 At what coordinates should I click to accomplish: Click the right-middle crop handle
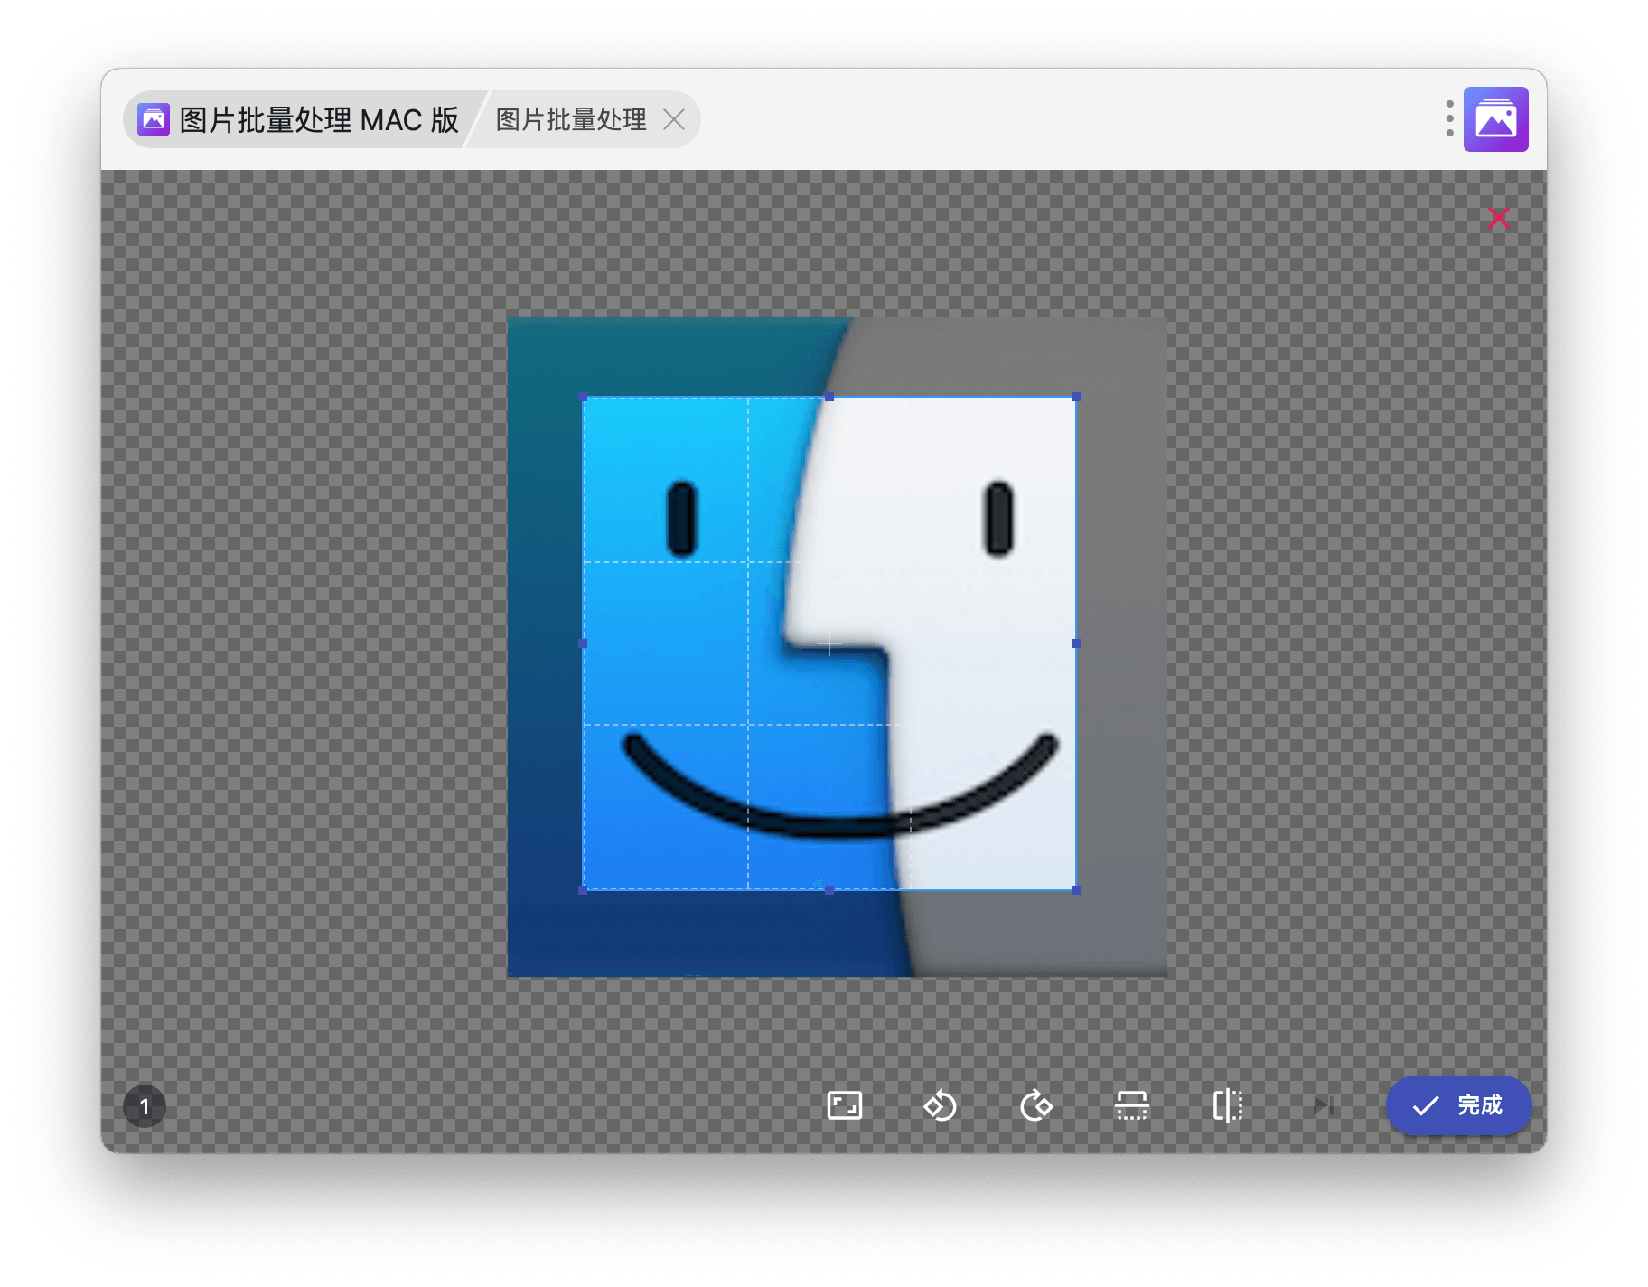click(x=1076, y=643)
